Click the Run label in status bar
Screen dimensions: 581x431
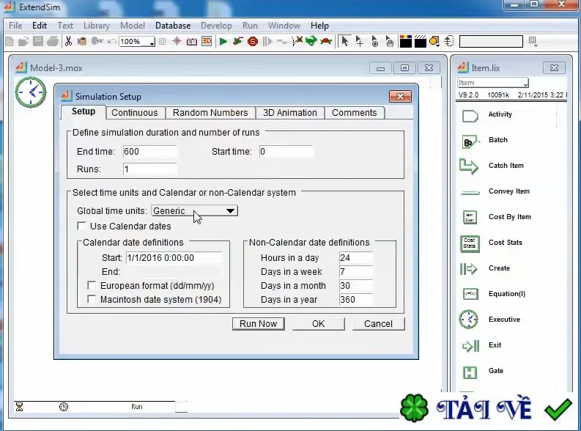137,407
